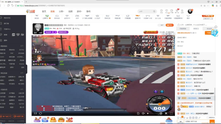Open the crown icon in chat toolbar
This screenshot has width=221, height=124.
point(187,118)
